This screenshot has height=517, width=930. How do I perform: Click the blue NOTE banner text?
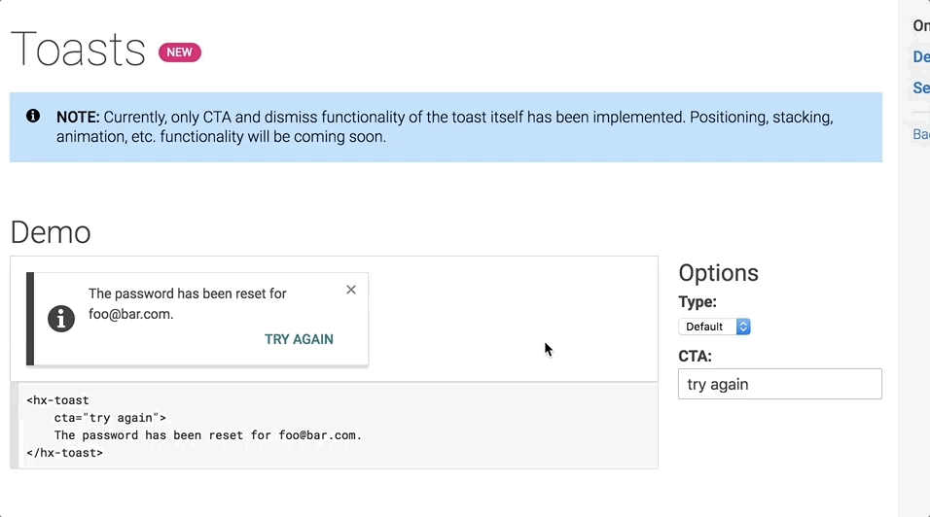tap(445, 126)
